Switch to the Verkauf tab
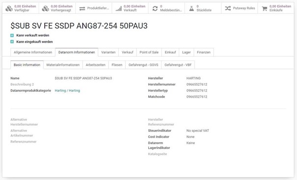Image resolution: width=297 pixels, height=180 pixels. 128,52
